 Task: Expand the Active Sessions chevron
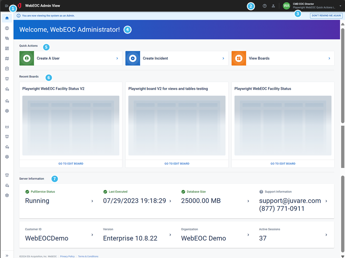[x=326, y=235]
